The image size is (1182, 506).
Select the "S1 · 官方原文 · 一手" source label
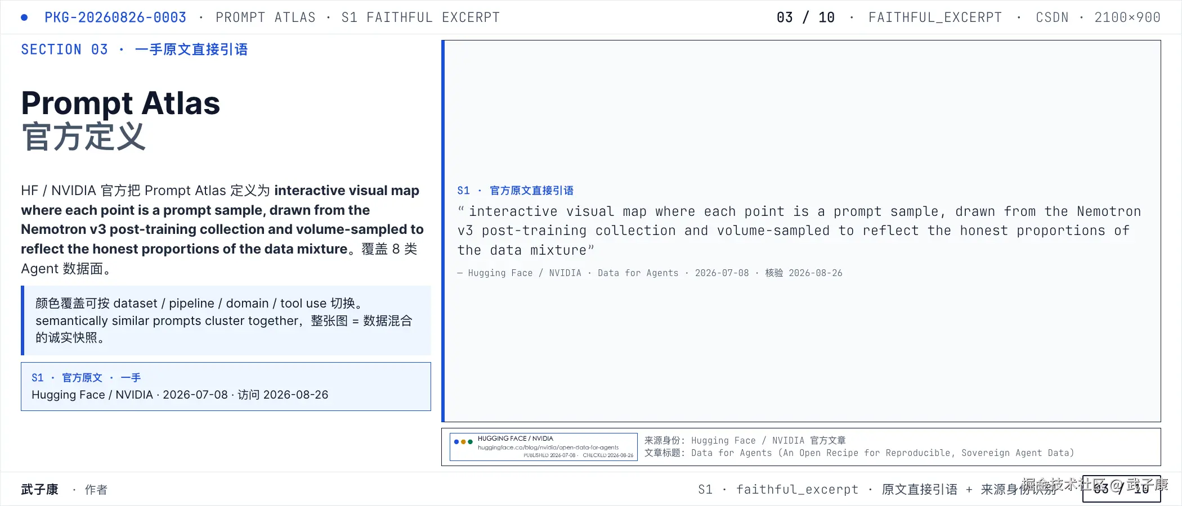tap(86, 378)
